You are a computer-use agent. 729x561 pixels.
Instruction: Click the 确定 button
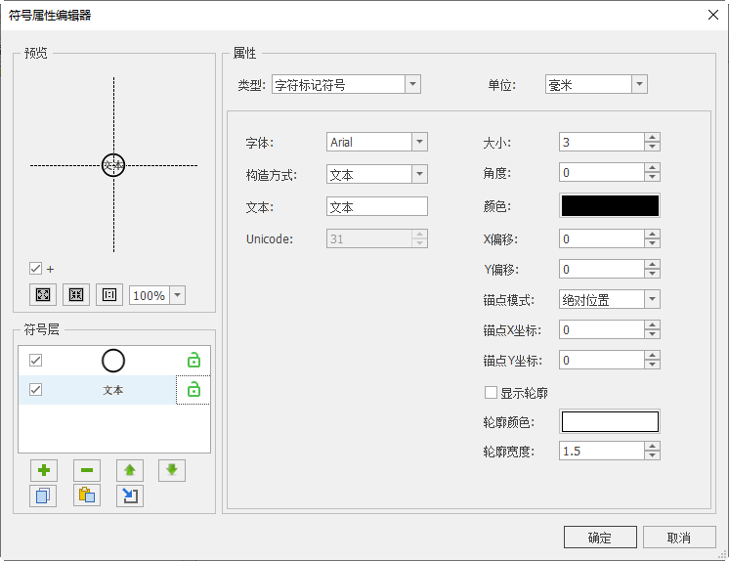click(x=600, y=538)
